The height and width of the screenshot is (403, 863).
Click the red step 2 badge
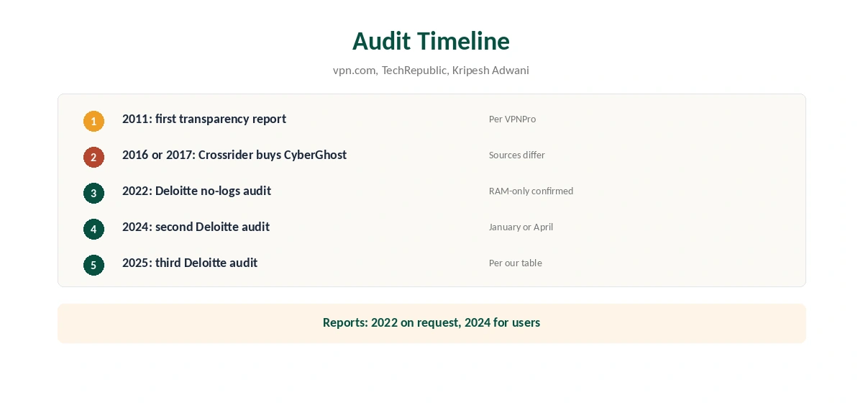click(x=93, y=157)
